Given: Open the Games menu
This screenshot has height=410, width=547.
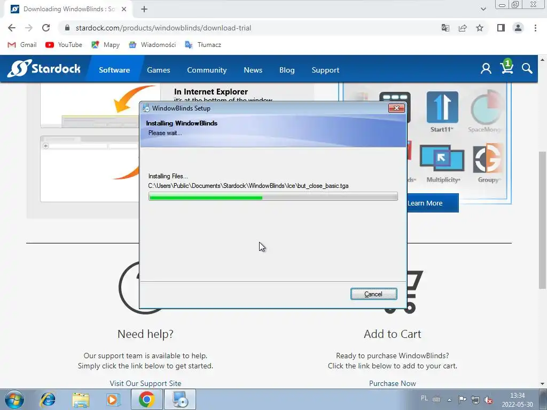Looking at the screenshot, I should point(158,70).
